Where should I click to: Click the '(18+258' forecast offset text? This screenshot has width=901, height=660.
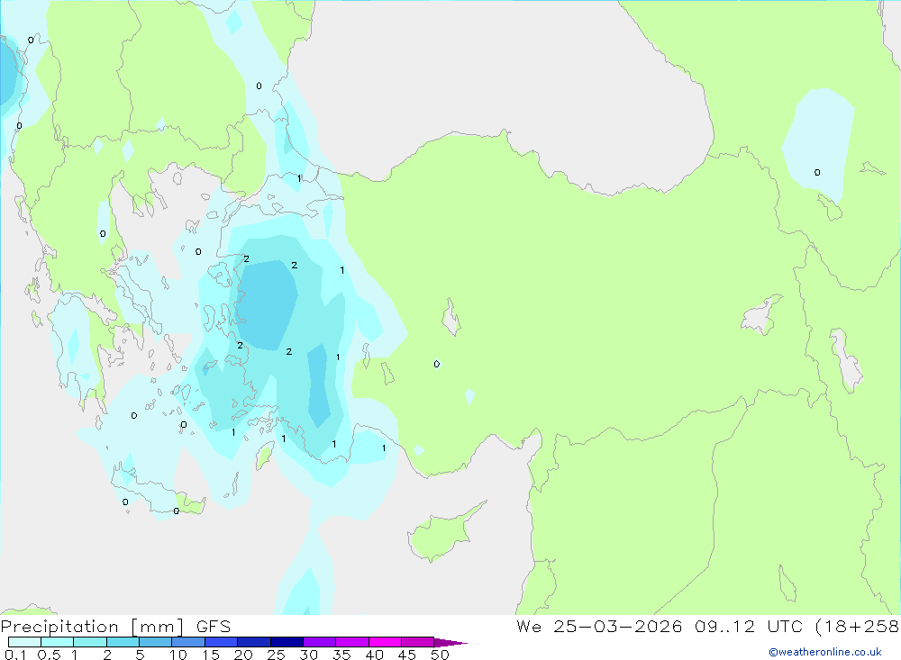858,627
